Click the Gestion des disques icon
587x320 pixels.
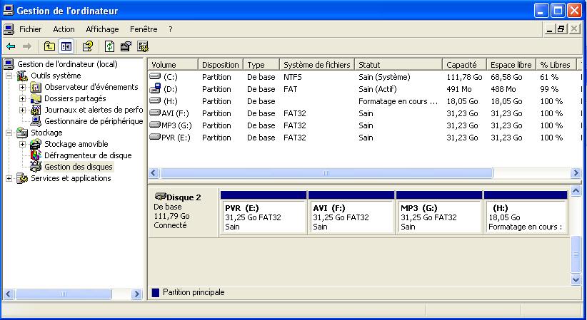(x=36, y=167)
